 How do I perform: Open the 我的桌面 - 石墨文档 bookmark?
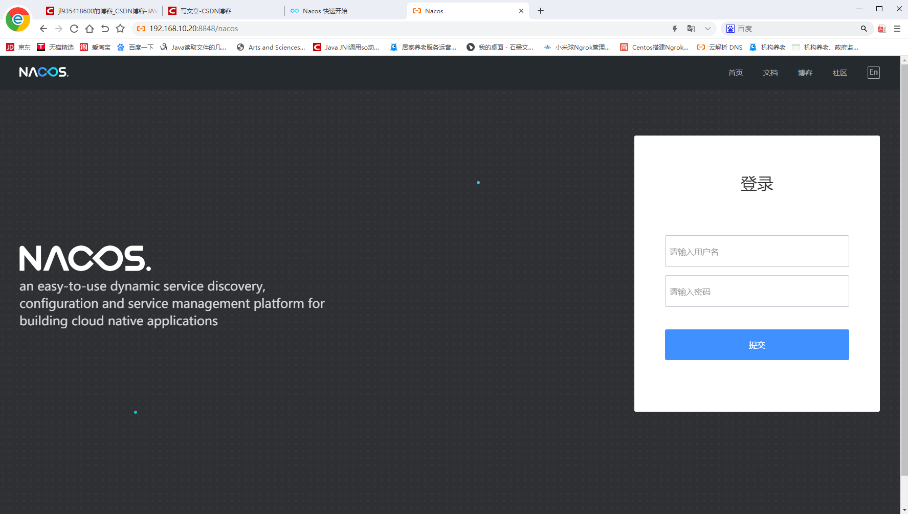click(500, 47)
